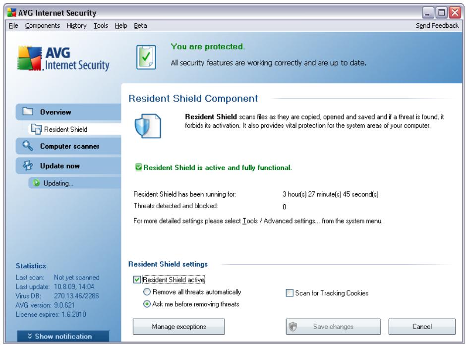Click the Send Feedback link

pos(437,26)
